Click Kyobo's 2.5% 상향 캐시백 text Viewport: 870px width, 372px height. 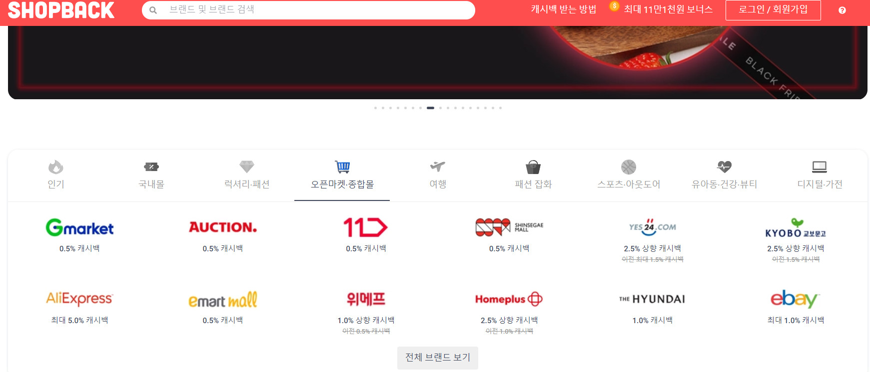pyautogui.click(x=796, y=248)
